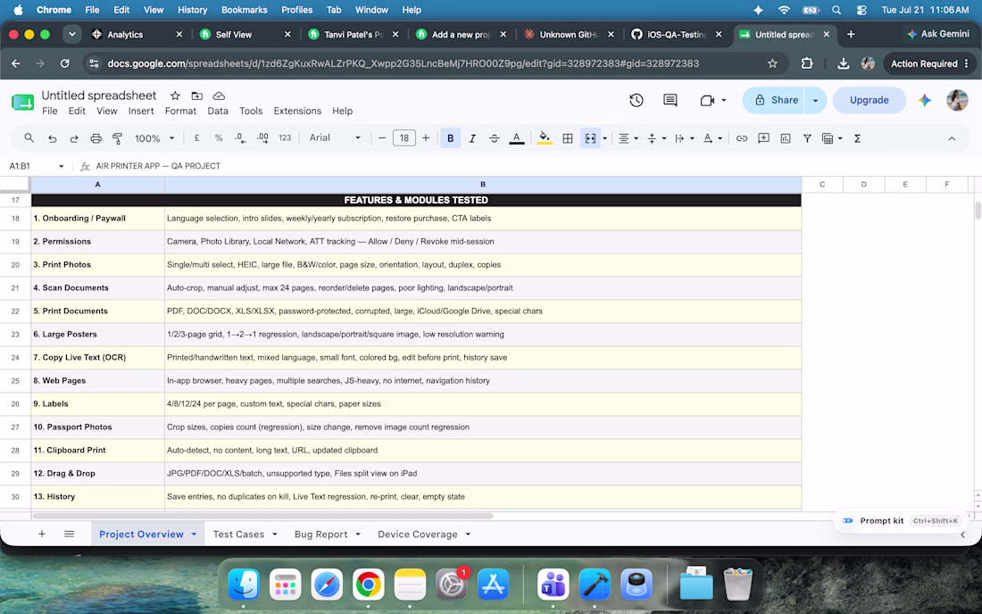
Task: Toggle bold formatting
Action: [x=450, y=138]
